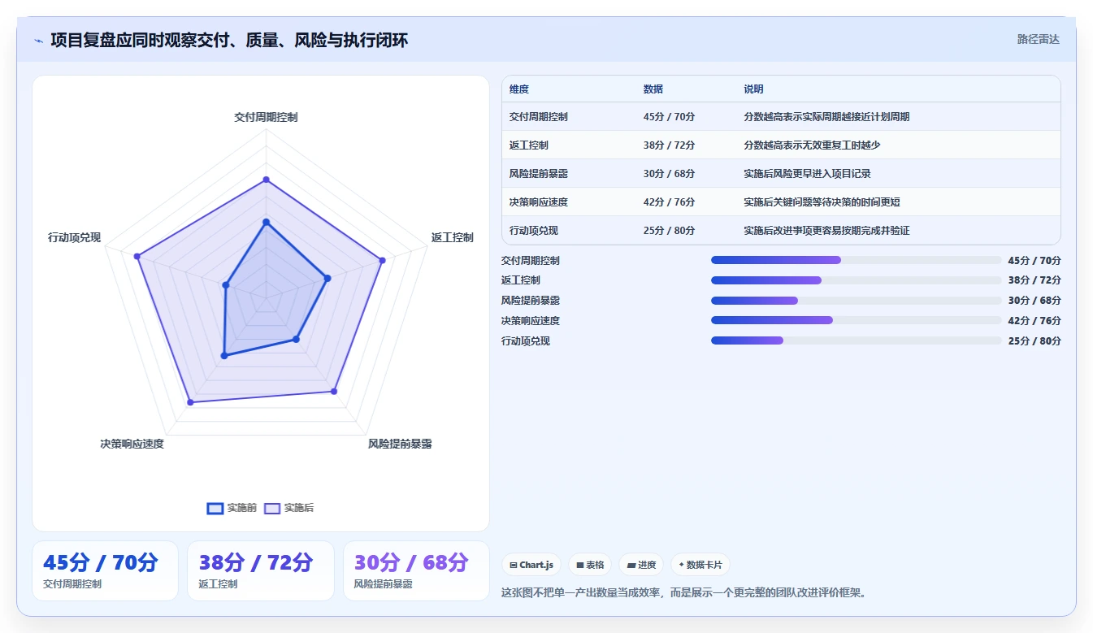Screen dimensions: 1093x633
Task: Click the 返工控制 progress bar
Action: (856, 280)
